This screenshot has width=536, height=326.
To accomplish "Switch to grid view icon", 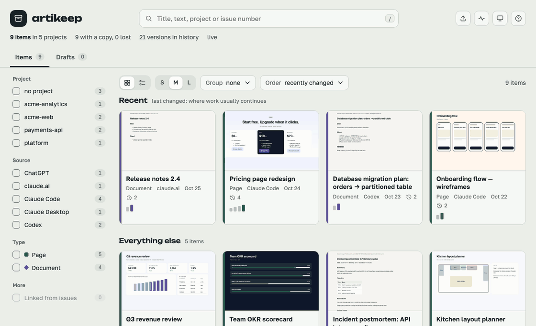I will (x=127, y=83).
